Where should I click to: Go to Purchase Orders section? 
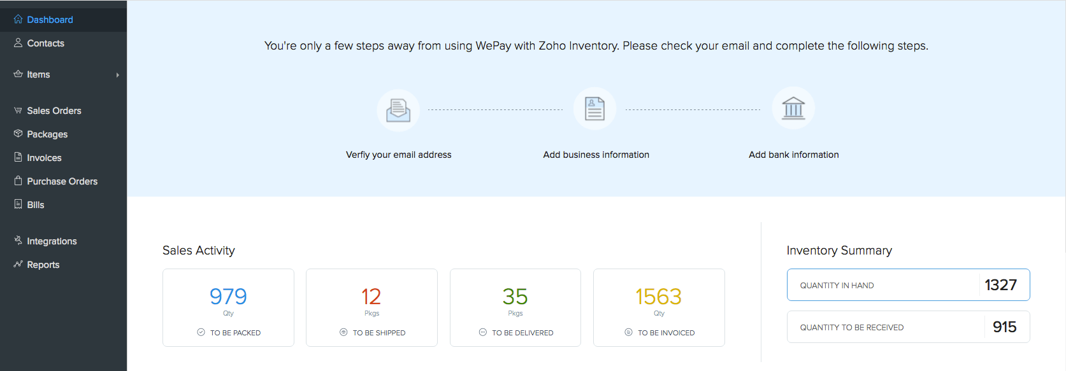pos(62,181)
